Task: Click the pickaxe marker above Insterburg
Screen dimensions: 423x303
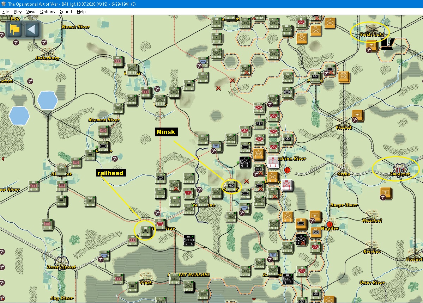Action: pyautogui.click(x=44, y=42)
